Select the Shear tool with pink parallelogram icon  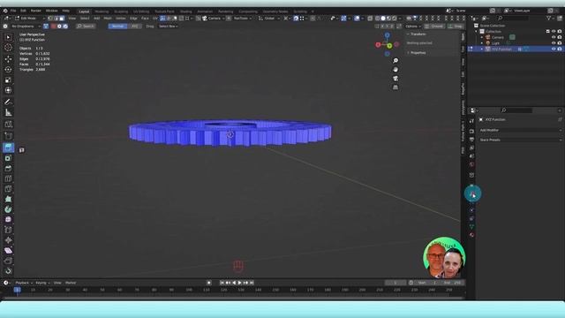(8, 251)
